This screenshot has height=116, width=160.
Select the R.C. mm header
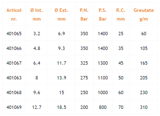121,15
